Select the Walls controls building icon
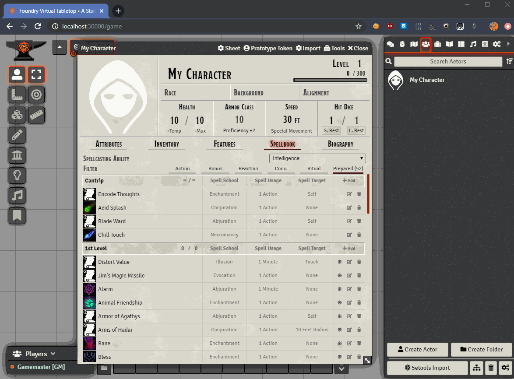 click(17, 155)
